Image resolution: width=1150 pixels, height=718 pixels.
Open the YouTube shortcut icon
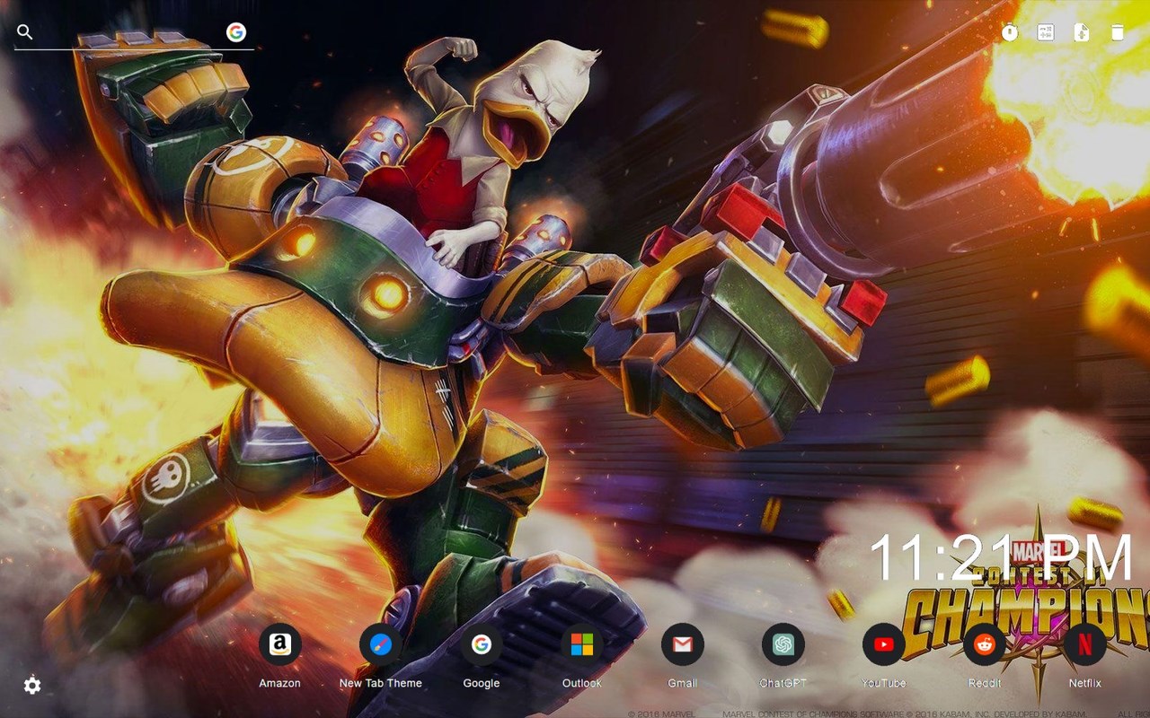click(884, 644)
